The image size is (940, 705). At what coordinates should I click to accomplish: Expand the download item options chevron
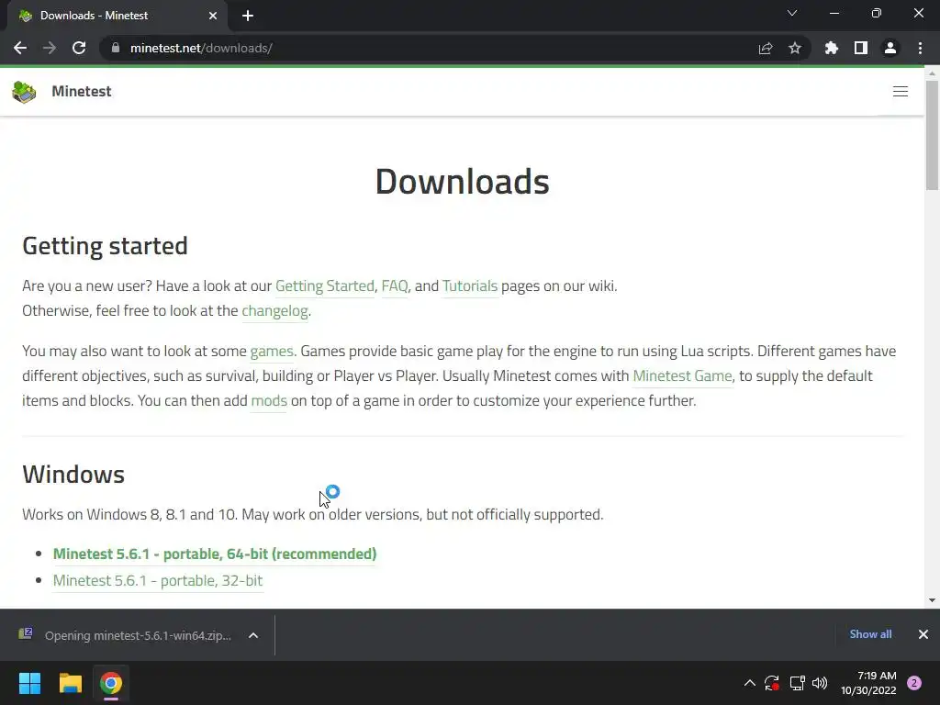pyautogui.click(x=253, y=635)
